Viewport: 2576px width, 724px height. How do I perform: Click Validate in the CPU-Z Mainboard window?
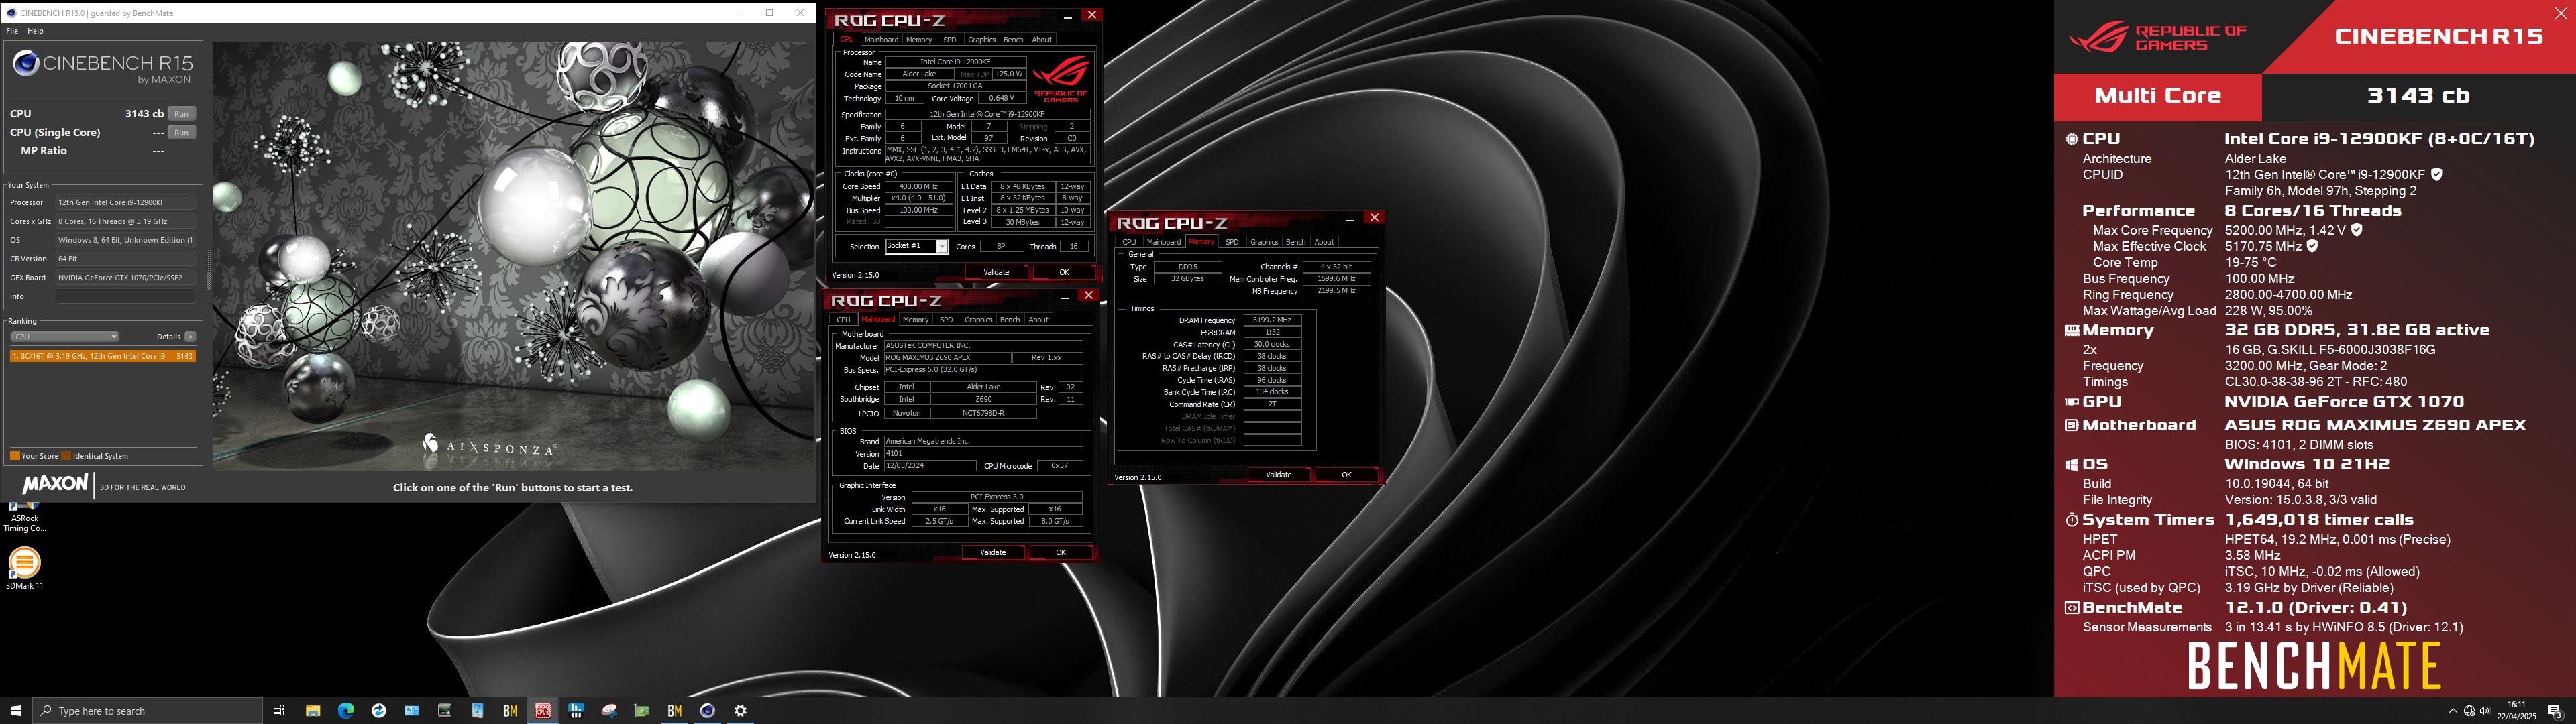(993, 552)
